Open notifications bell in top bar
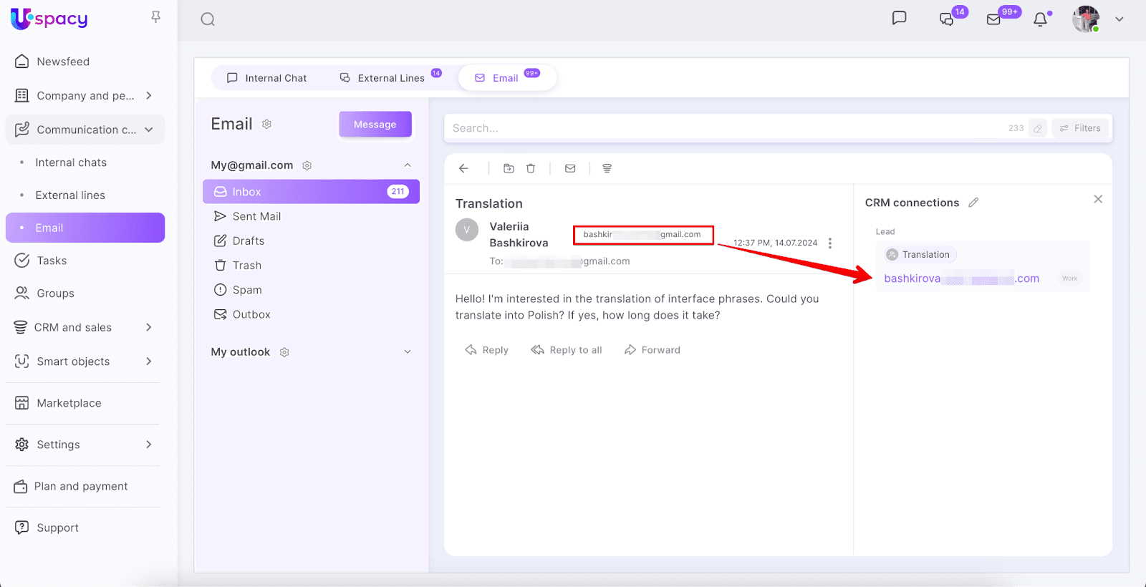 1040,19
